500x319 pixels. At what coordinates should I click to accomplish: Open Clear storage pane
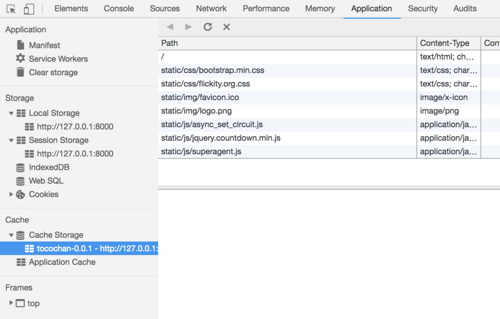(x=53, y=73)
